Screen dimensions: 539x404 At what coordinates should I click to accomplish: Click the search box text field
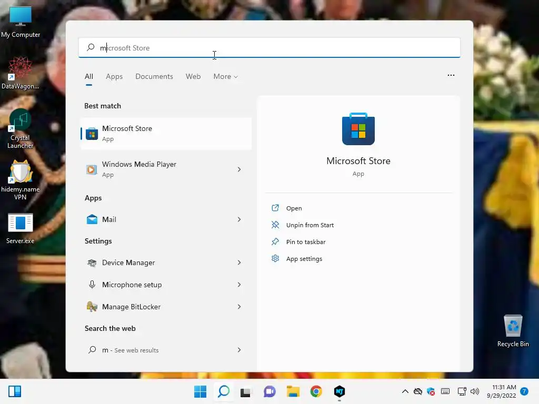tap(269, 48)
